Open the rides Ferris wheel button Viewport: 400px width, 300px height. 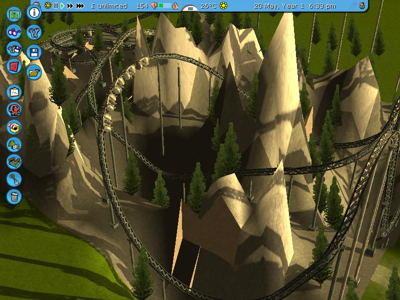(14, 109)
